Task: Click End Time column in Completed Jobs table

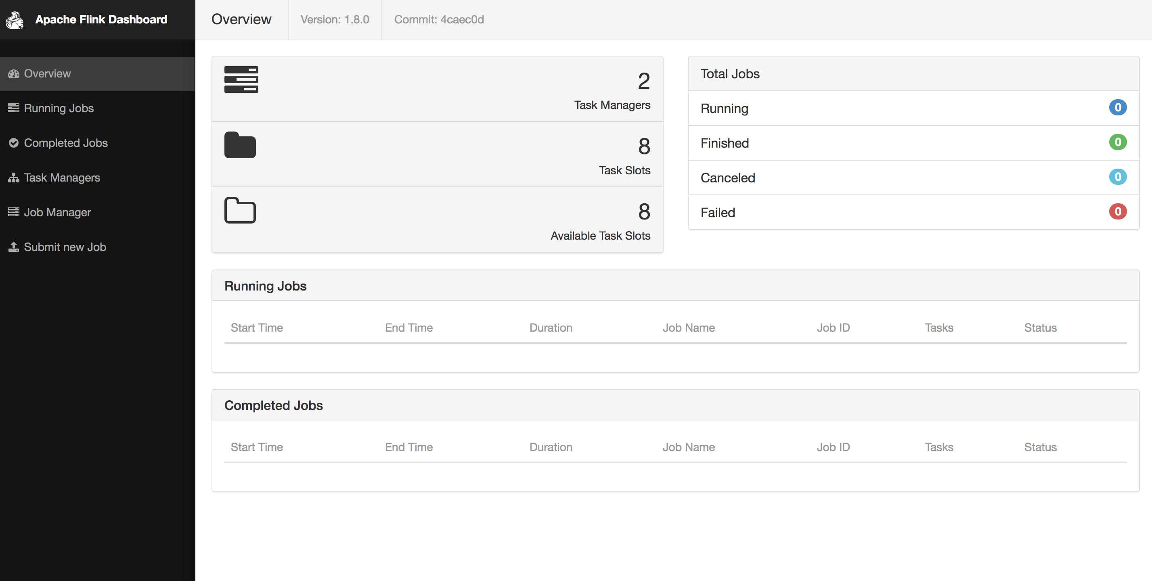Action: (x=409, y=447)
